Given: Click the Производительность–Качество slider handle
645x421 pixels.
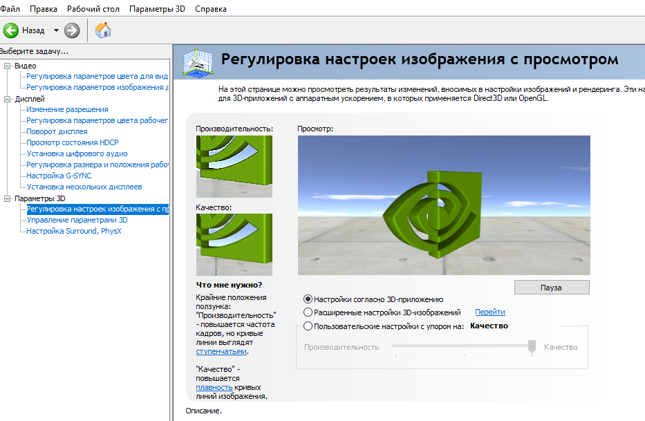Looking at the screenshot, I should (532, 346).
